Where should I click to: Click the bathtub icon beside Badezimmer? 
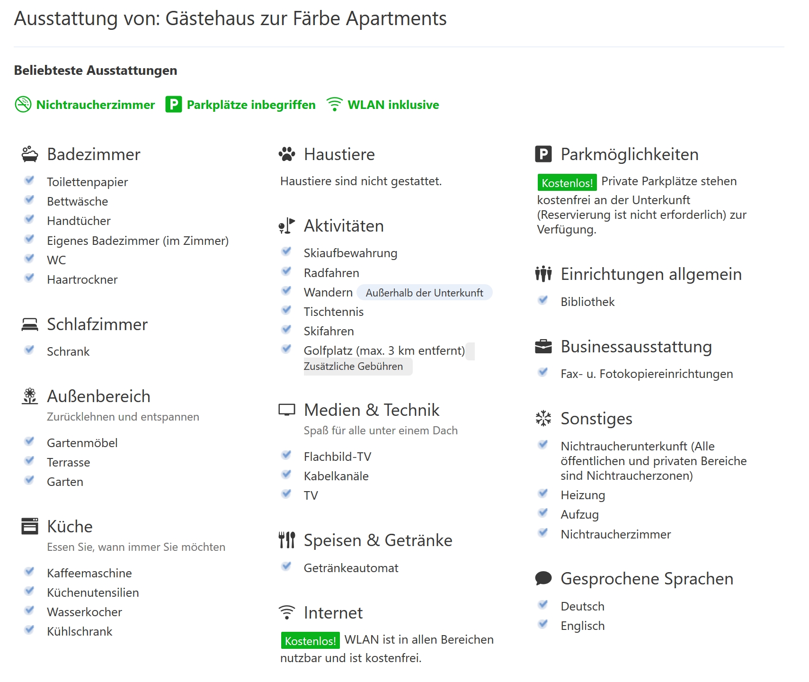click(30, 154)
